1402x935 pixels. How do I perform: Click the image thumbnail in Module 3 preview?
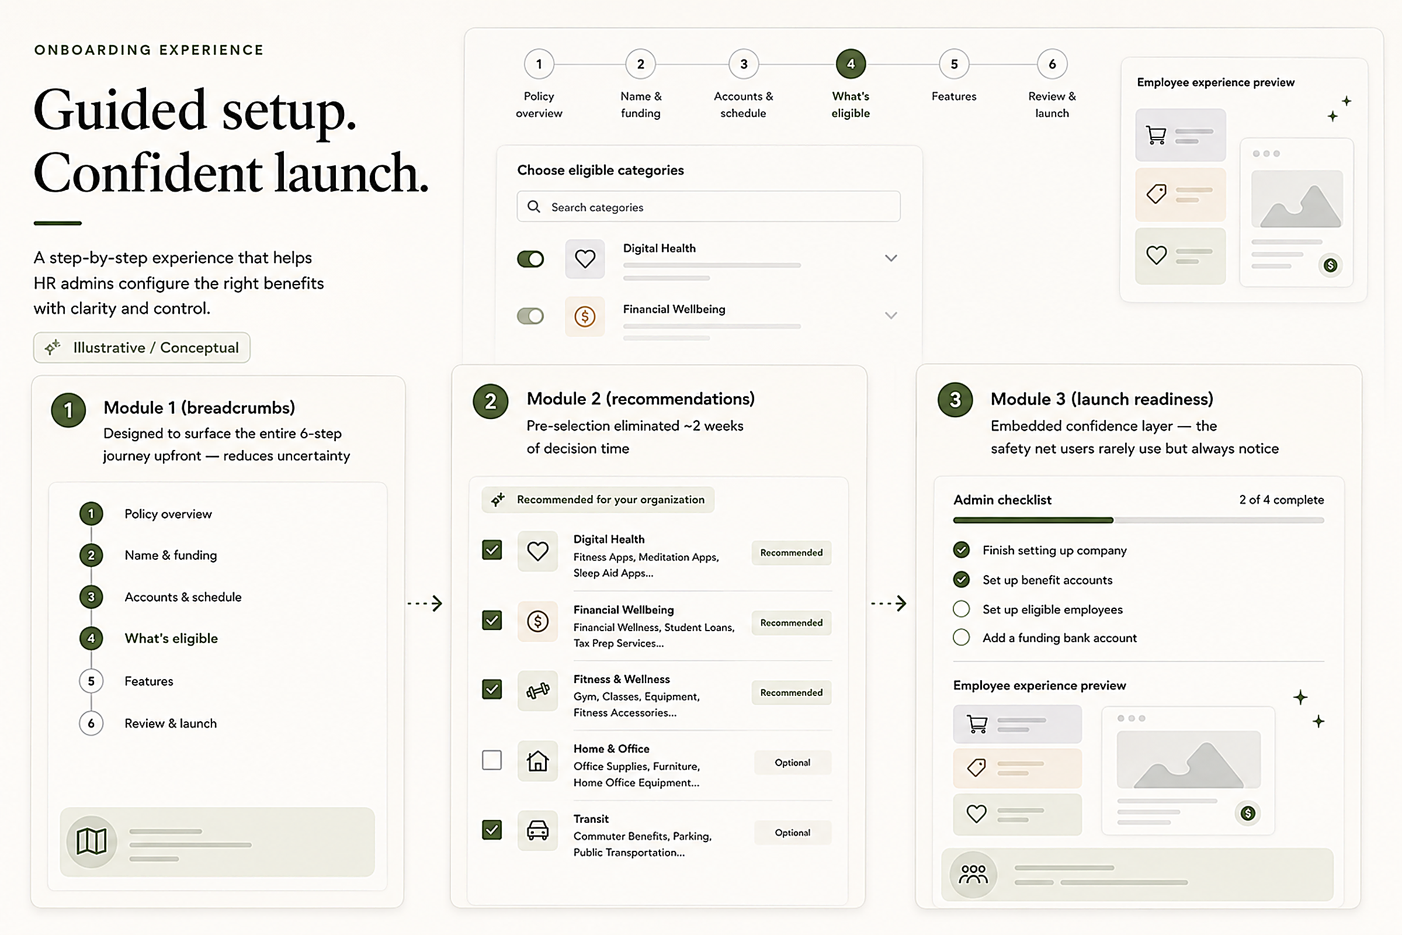[1189, 760]
